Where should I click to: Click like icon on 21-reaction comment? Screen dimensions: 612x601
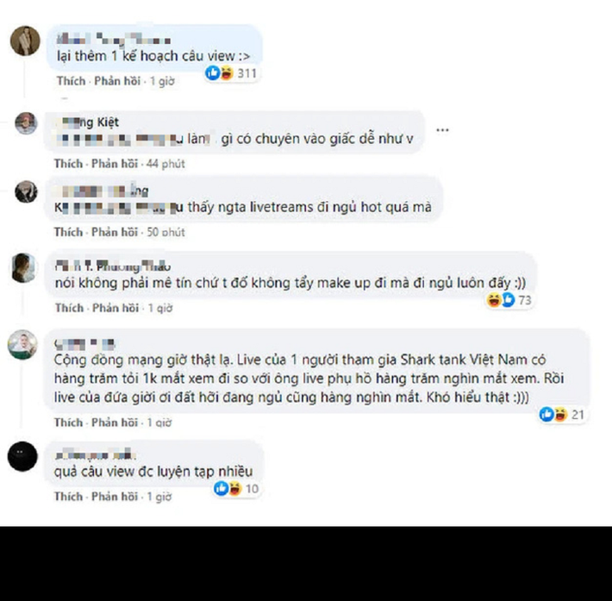coord(546,415)
